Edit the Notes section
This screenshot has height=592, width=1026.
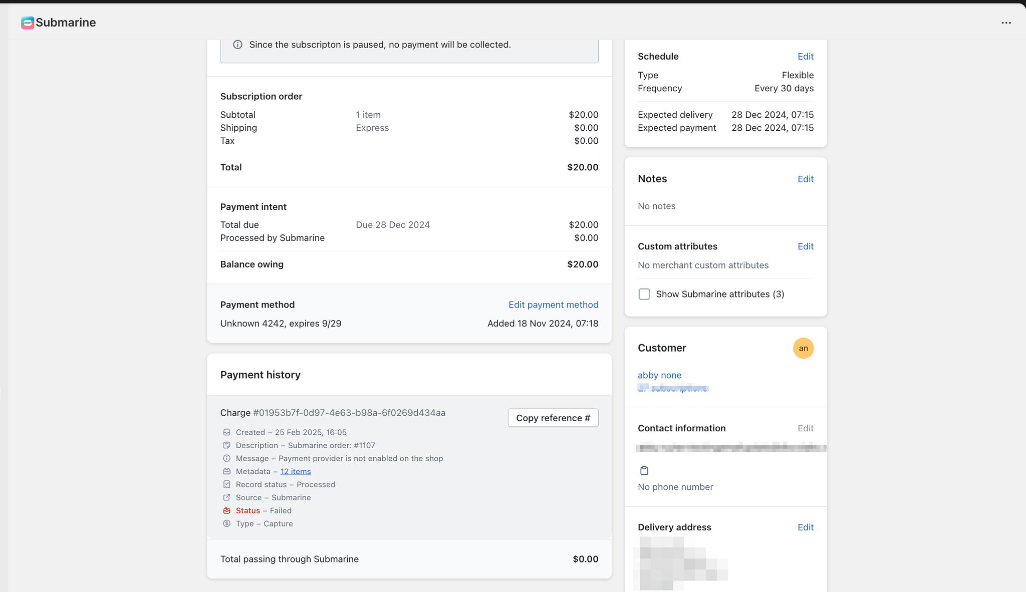coord(805,179)
